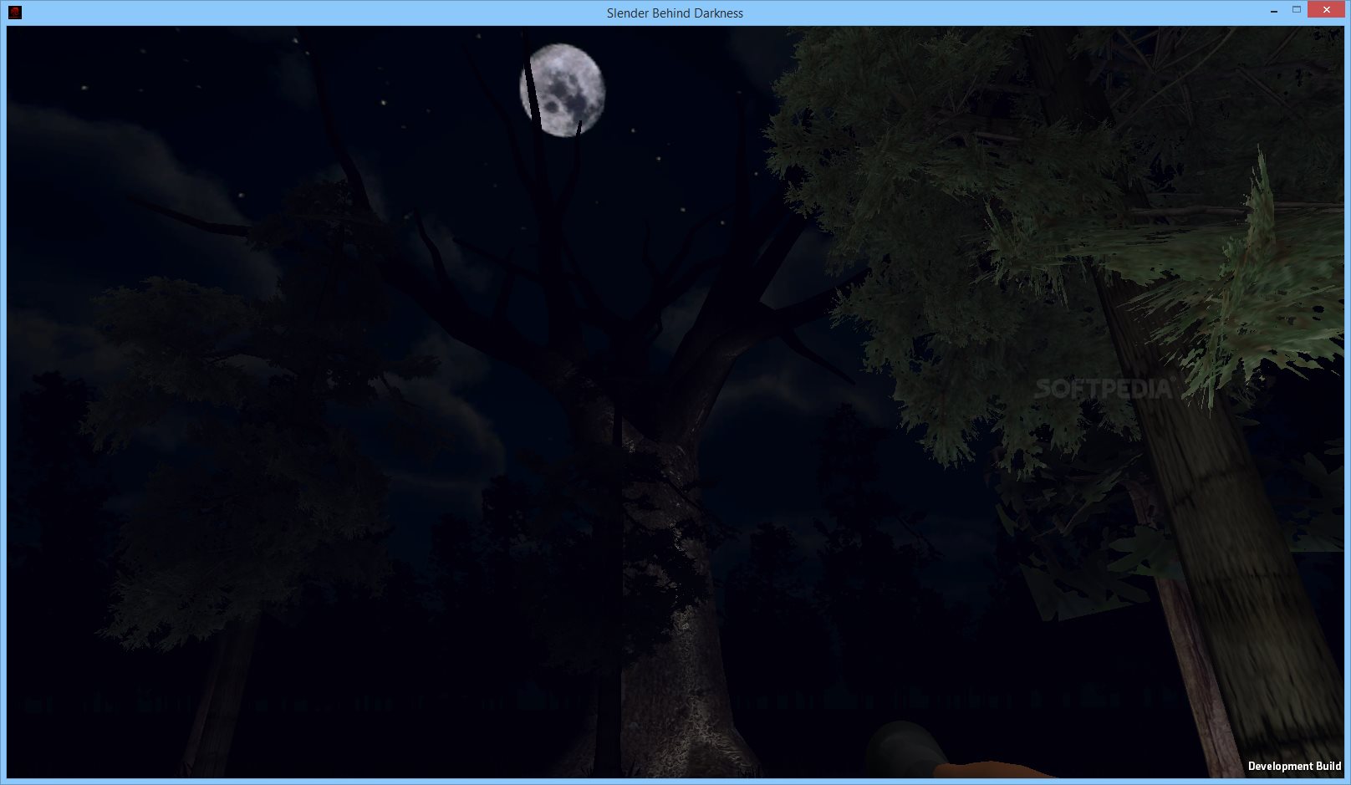Image resolution: width=1351 pixels, height=785 pixels.
Task: Close the Slender Behind Darkness window
Action: pos(1326,10)
